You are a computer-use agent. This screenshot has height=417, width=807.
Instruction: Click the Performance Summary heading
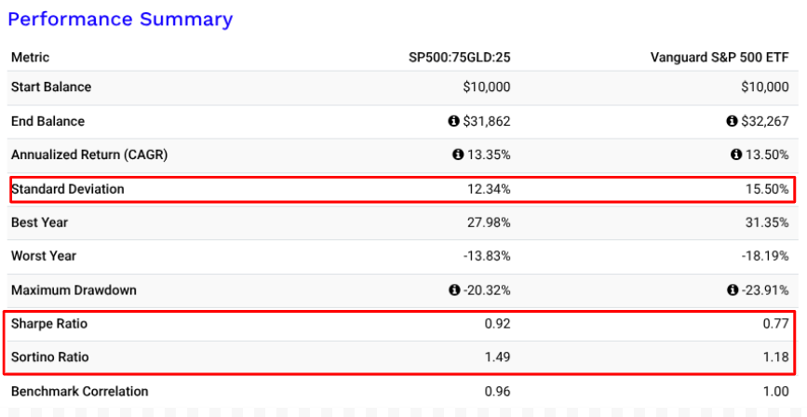(x=120, y=19)
